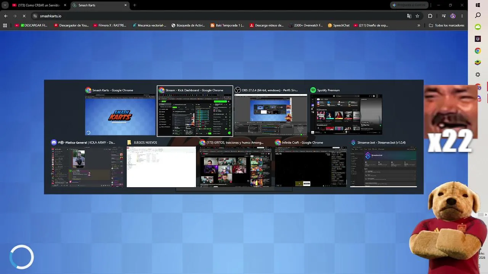Click the Windows Start button

coord(478,5)
